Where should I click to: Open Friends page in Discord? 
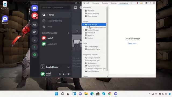tap(56, 15)
